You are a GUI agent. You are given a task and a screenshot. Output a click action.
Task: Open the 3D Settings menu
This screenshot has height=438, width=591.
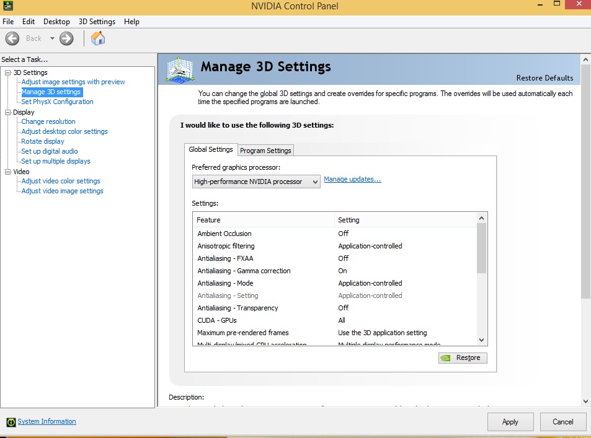[x=97, y=22]
